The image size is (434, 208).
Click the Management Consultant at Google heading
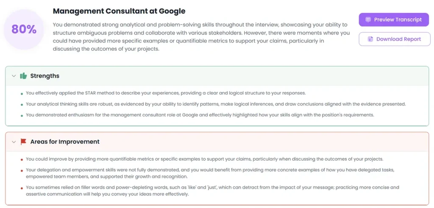tap(119, 11)
